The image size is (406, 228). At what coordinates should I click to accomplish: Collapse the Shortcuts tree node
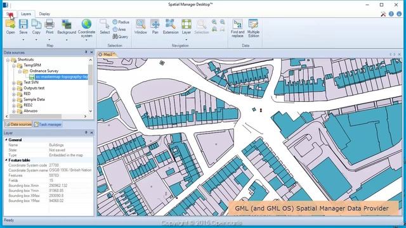[8, 60]
